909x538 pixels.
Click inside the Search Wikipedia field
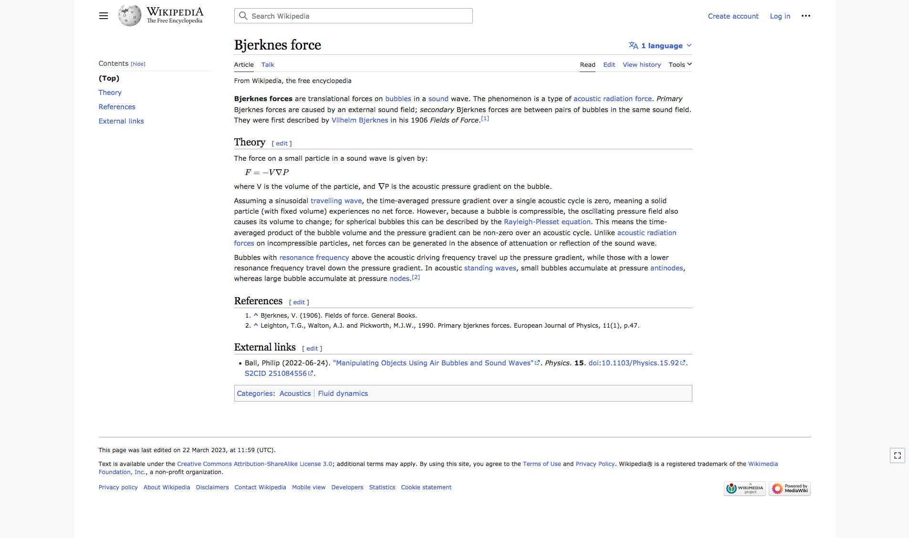click(358, 16)
